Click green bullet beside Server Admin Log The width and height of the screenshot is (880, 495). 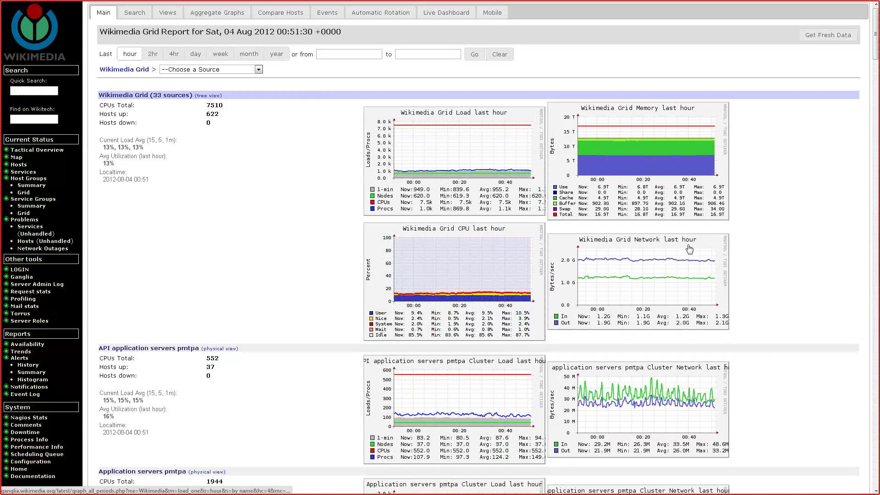click(x=6, y=284)
